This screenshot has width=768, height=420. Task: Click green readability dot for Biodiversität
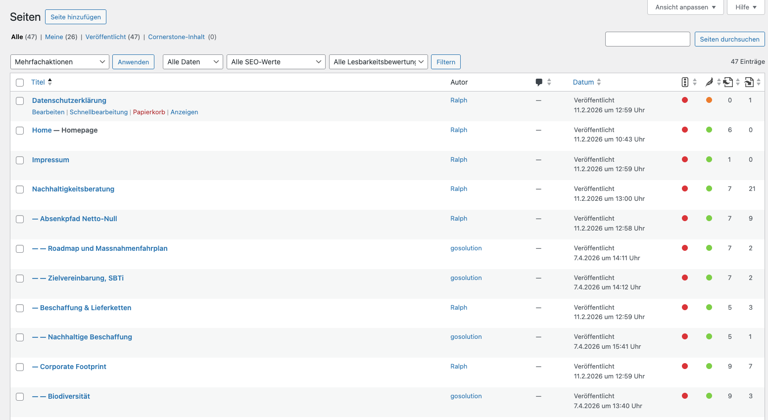pyautogui.click(x=709, y=396)
